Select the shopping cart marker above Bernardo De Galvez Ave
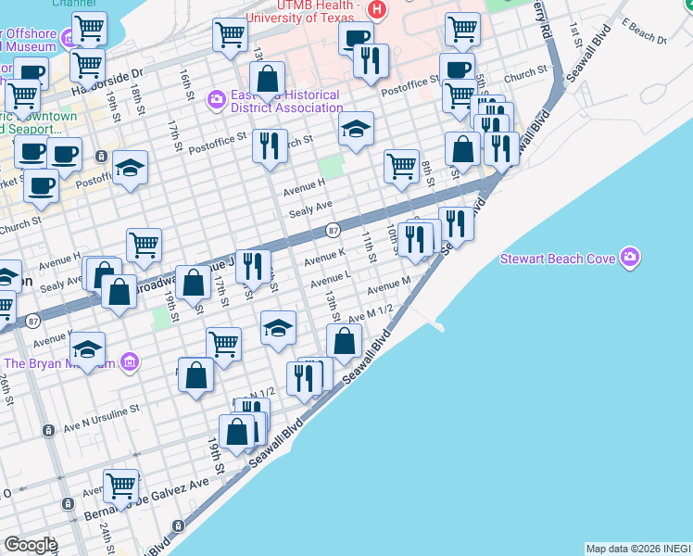 click(121, 486)
